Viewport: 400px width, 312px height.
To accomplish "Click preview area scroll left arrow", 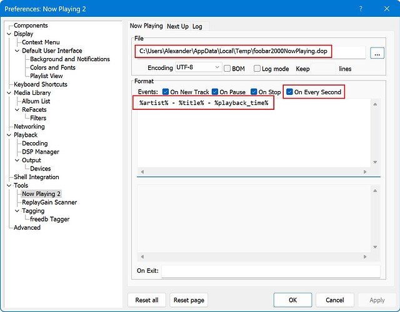I will [142, 256].
